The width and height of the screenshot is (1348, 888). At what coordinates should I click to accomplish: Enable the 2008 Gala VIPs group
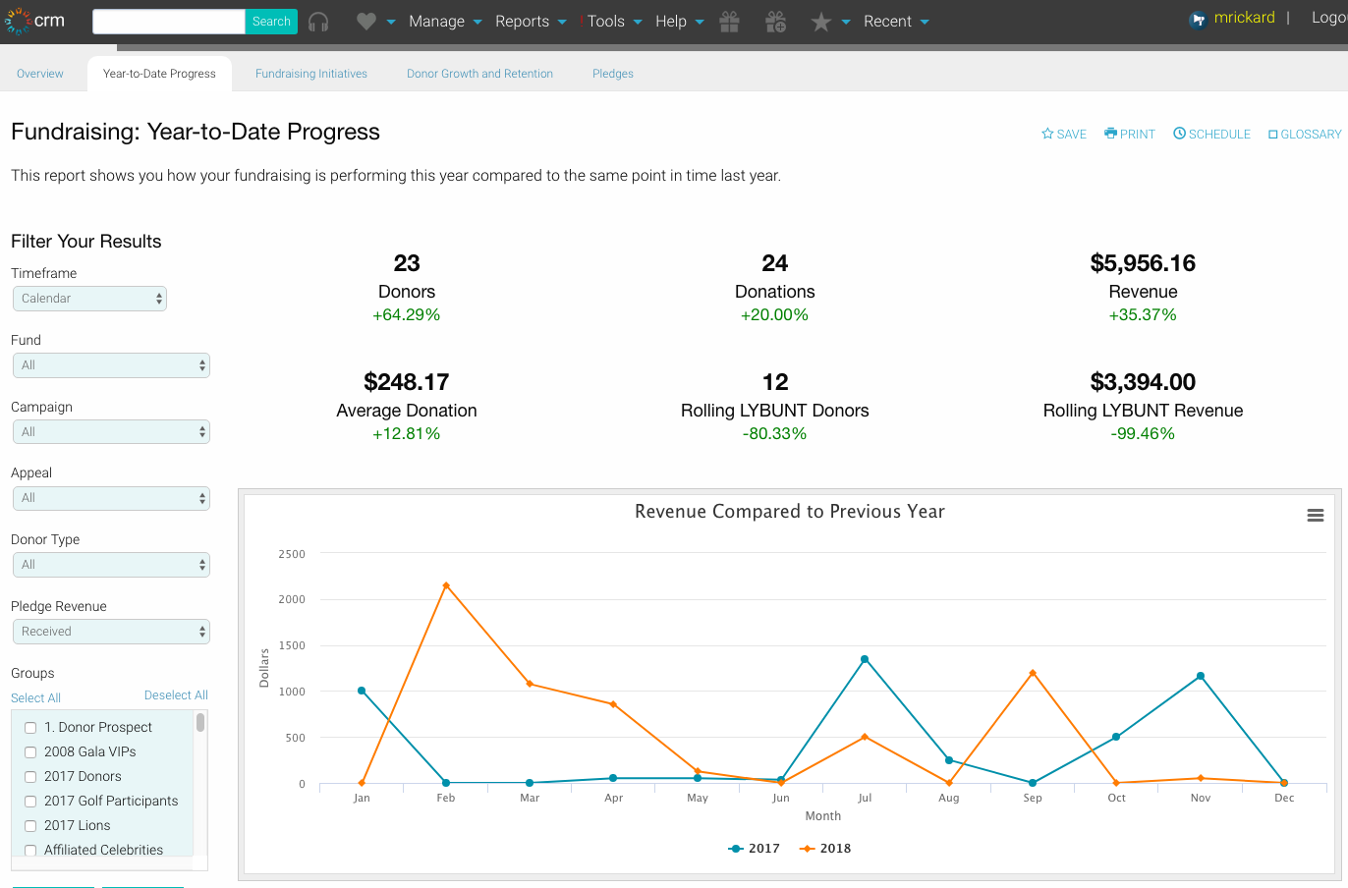click(30, 751)
